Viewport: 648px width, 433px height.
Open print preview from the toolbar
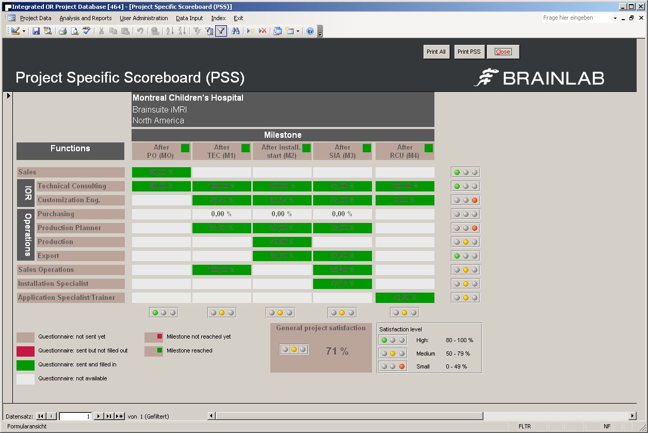coord(75,31)
